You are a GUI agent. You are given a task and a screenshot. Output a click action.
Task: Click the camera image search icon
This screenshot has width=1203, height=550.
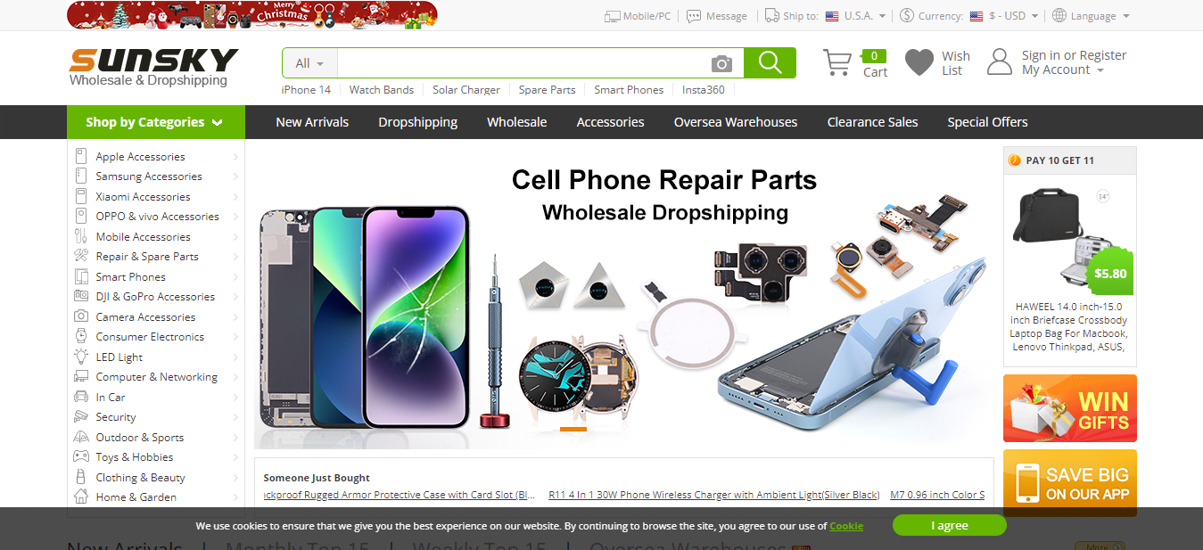click(x=721, y=63)
